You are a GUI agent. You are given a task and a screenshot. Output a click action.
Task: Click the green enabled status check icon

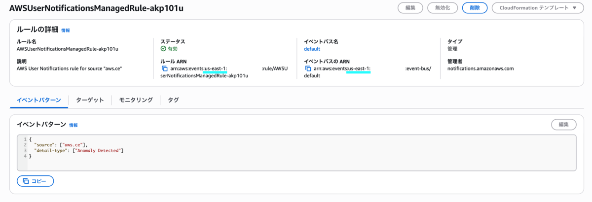[x=164, y=49]
